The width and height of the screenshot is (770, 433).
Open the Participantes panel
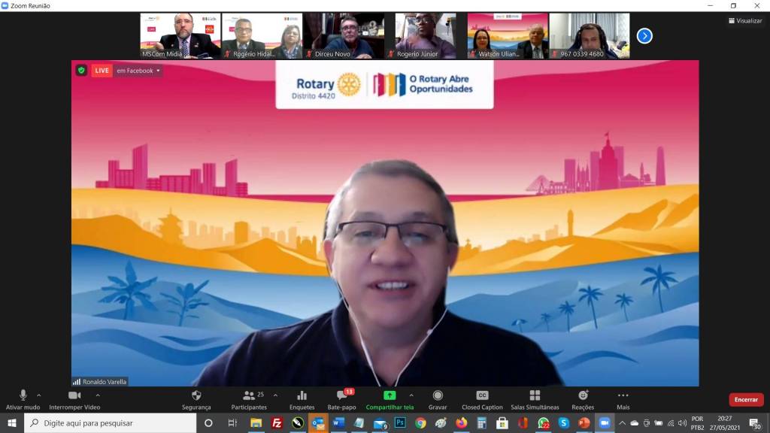[x=249, y=395]
